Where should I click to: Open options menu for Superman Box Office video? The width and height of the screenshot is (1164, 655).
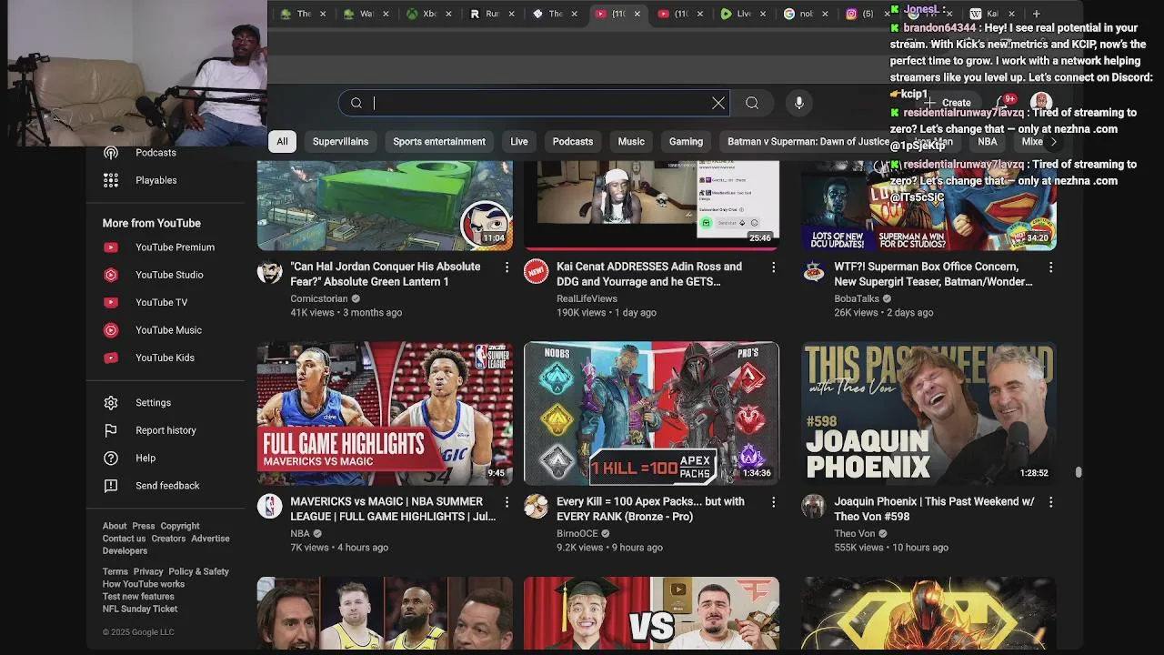click(1050, 267)
